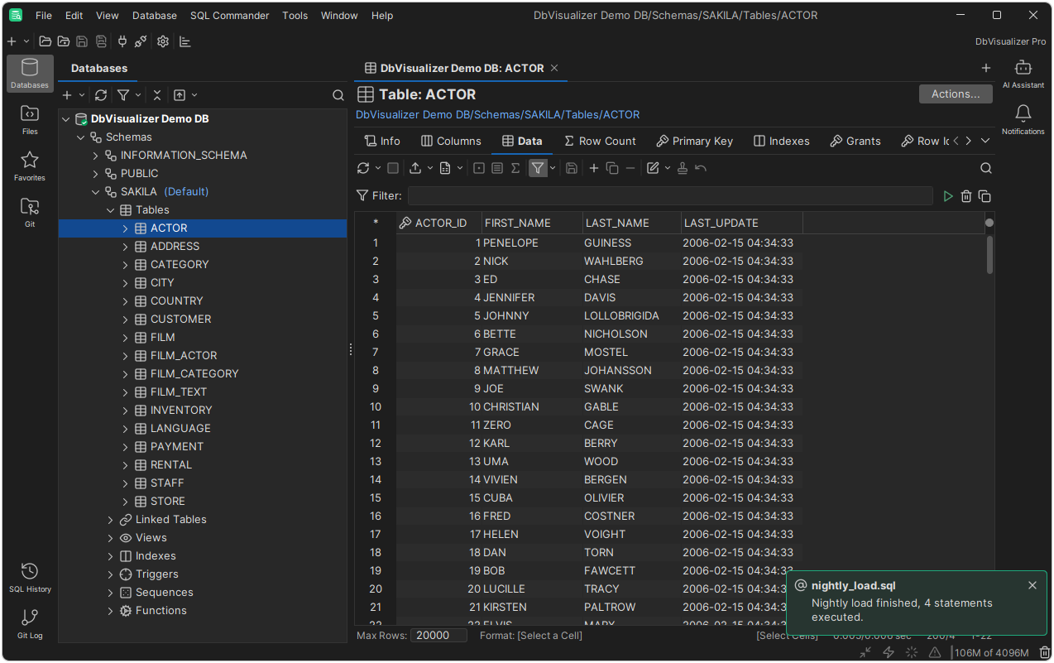This screenshot has width=1054, height=663.
Task: Switch to the Row Count tab
Action: point(600,141)
